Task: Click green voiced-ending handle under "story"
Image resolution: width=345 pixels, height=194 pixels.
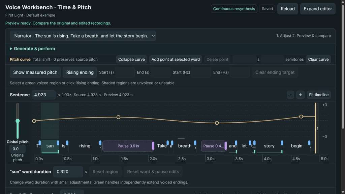Action: point(282,151)
